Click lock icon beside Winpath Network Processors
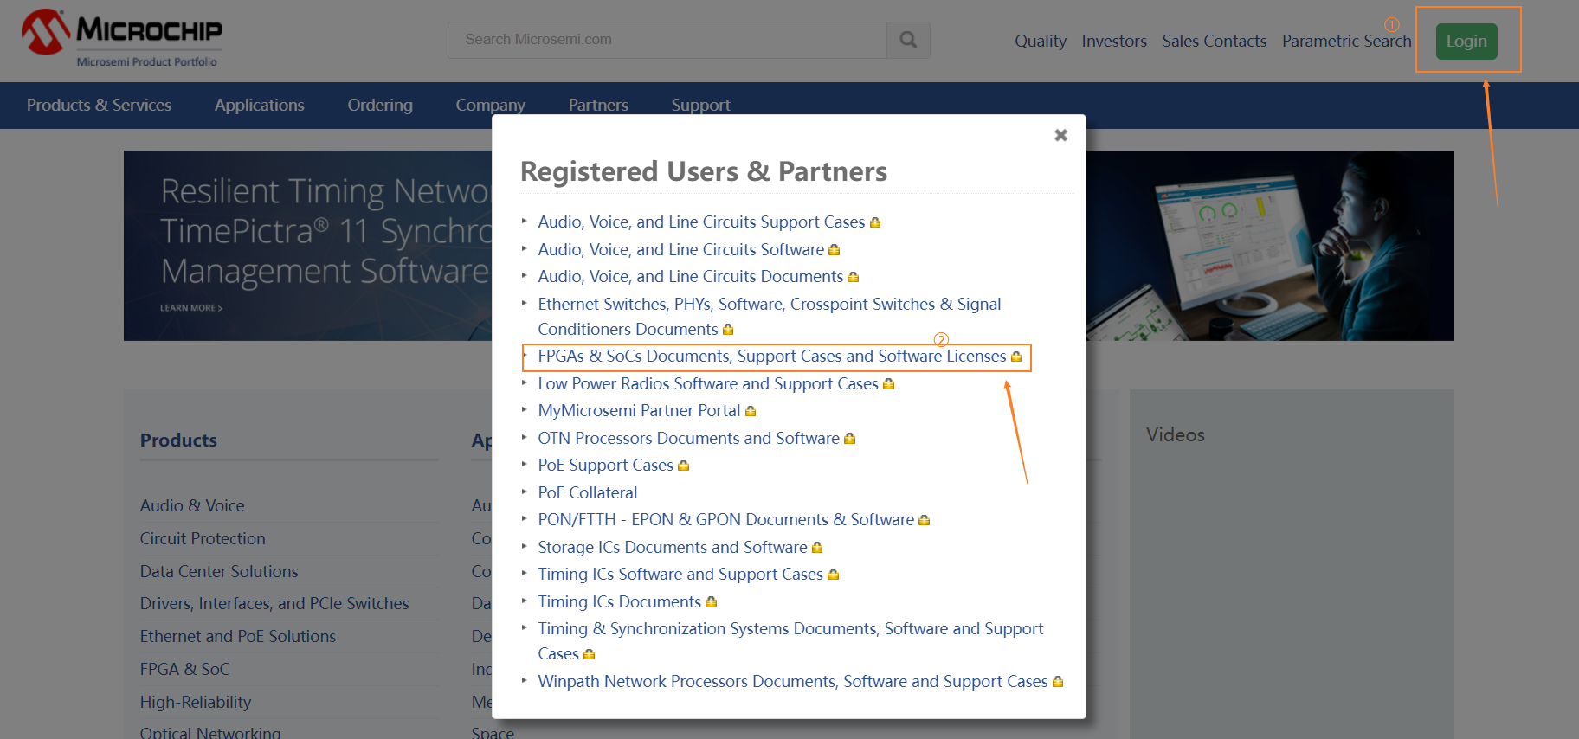This screenshot has width=1579, height=739. pyautogui.click(x=1058, y=682)
